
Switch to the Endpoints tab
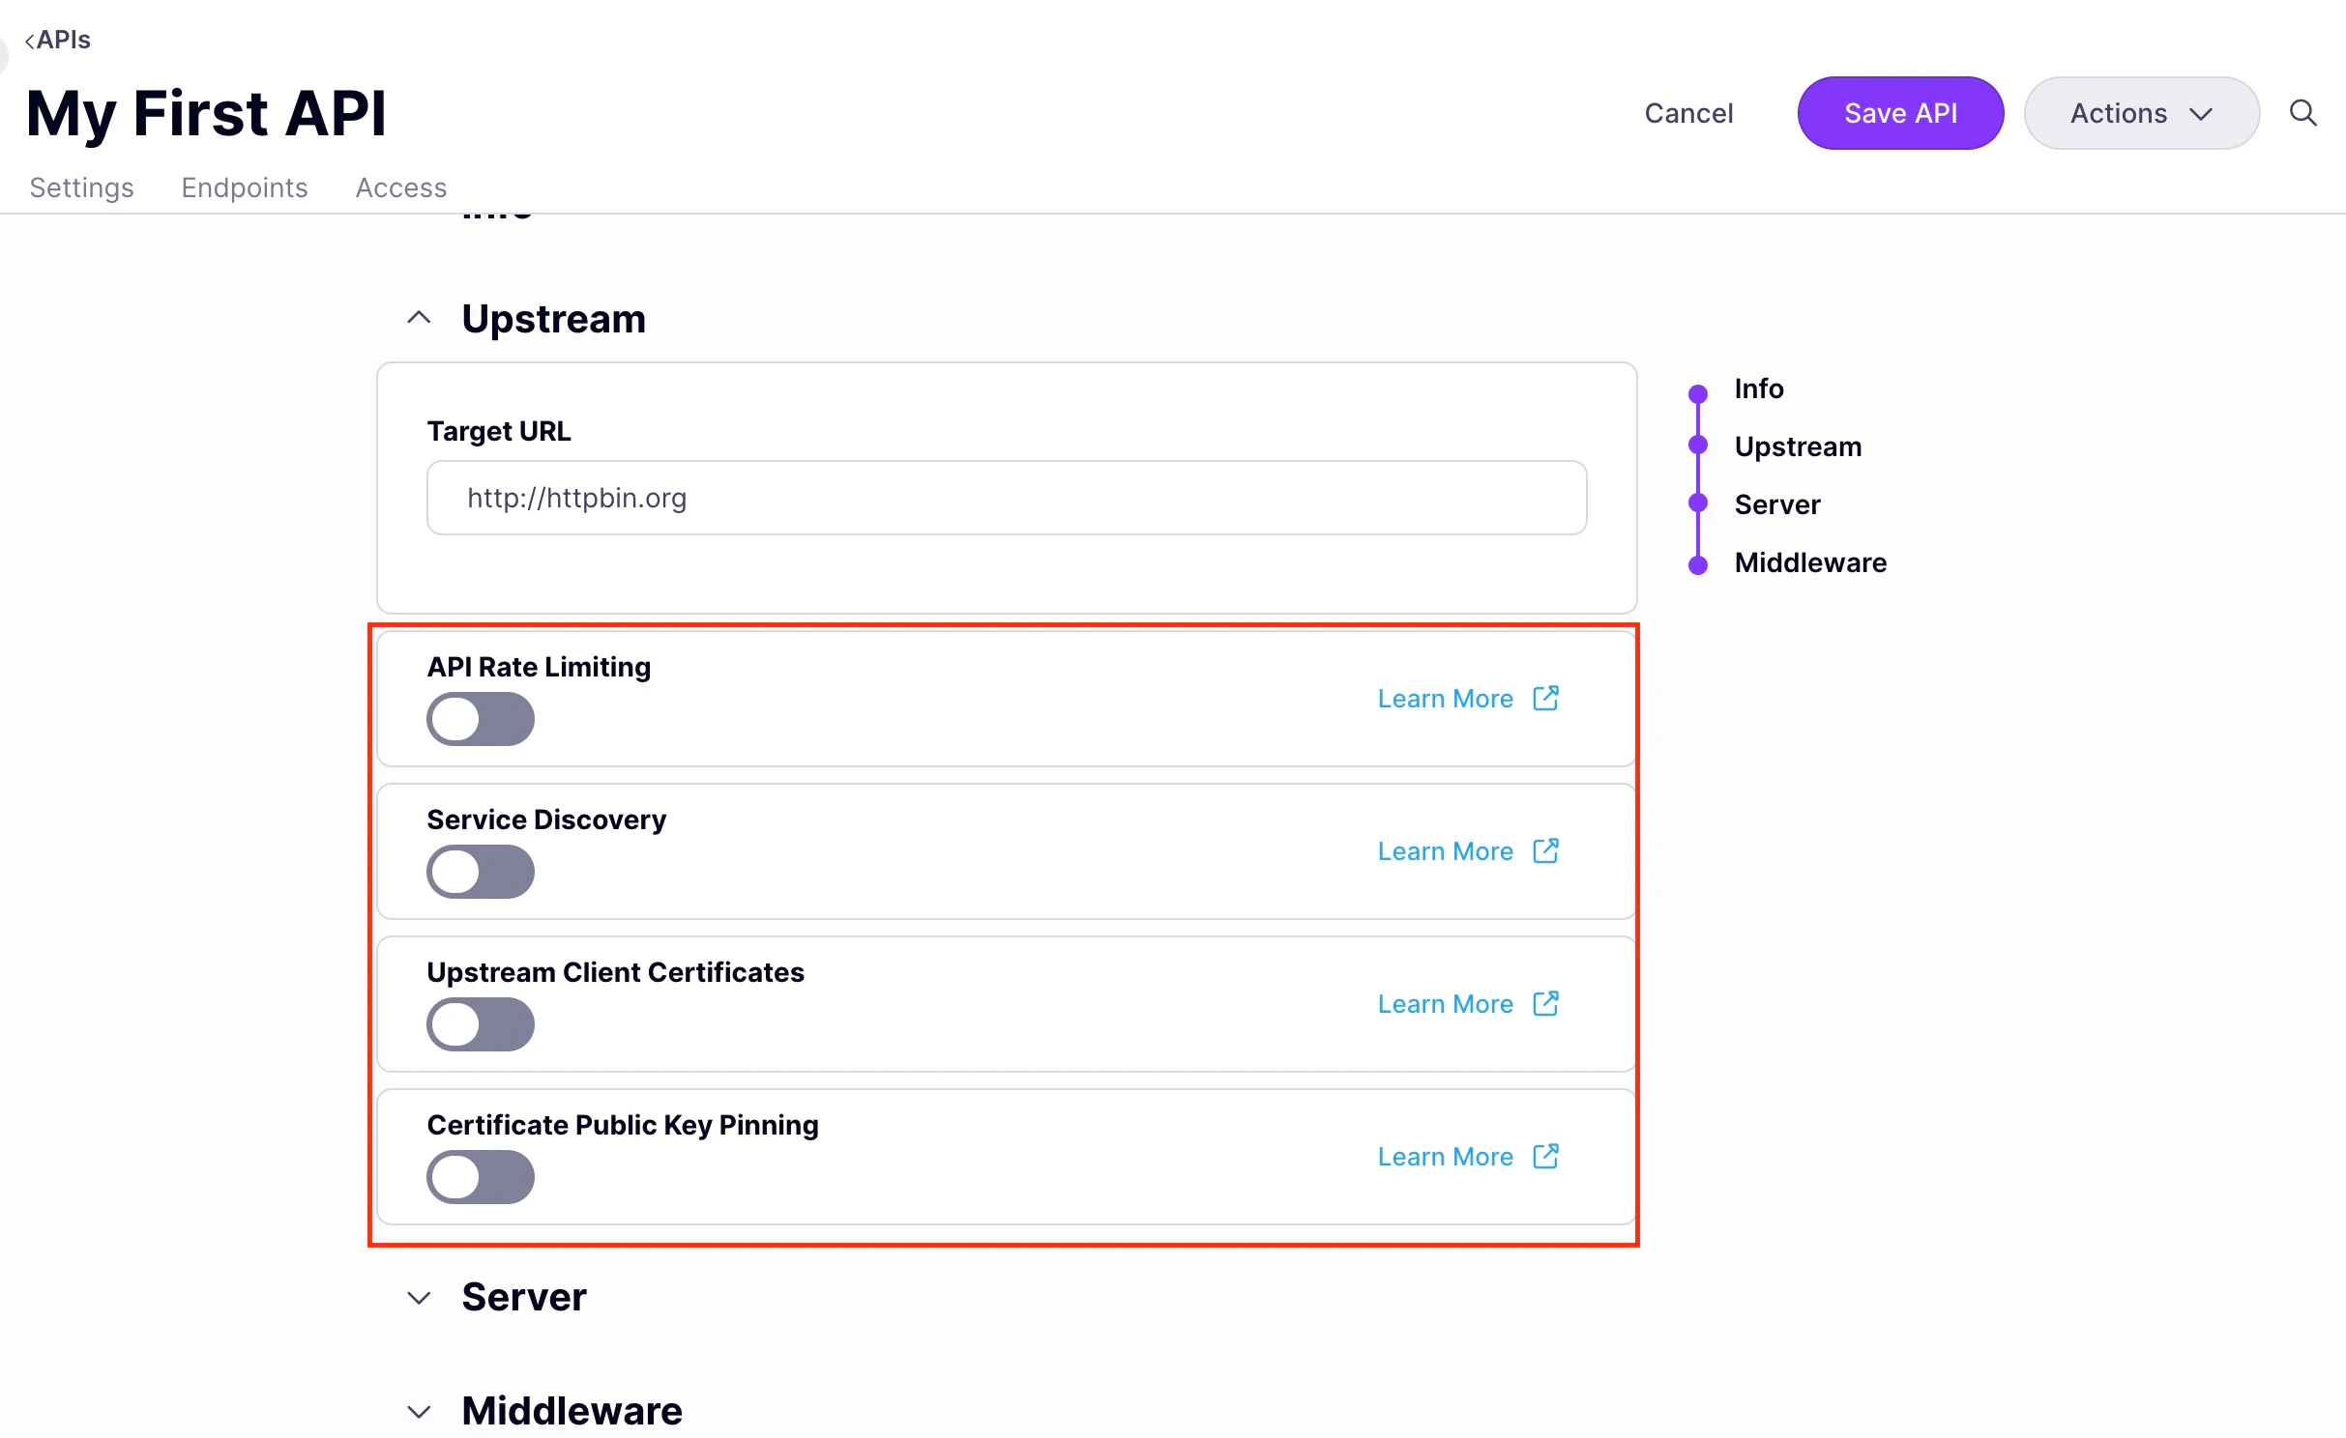click(x=244, y=187)
